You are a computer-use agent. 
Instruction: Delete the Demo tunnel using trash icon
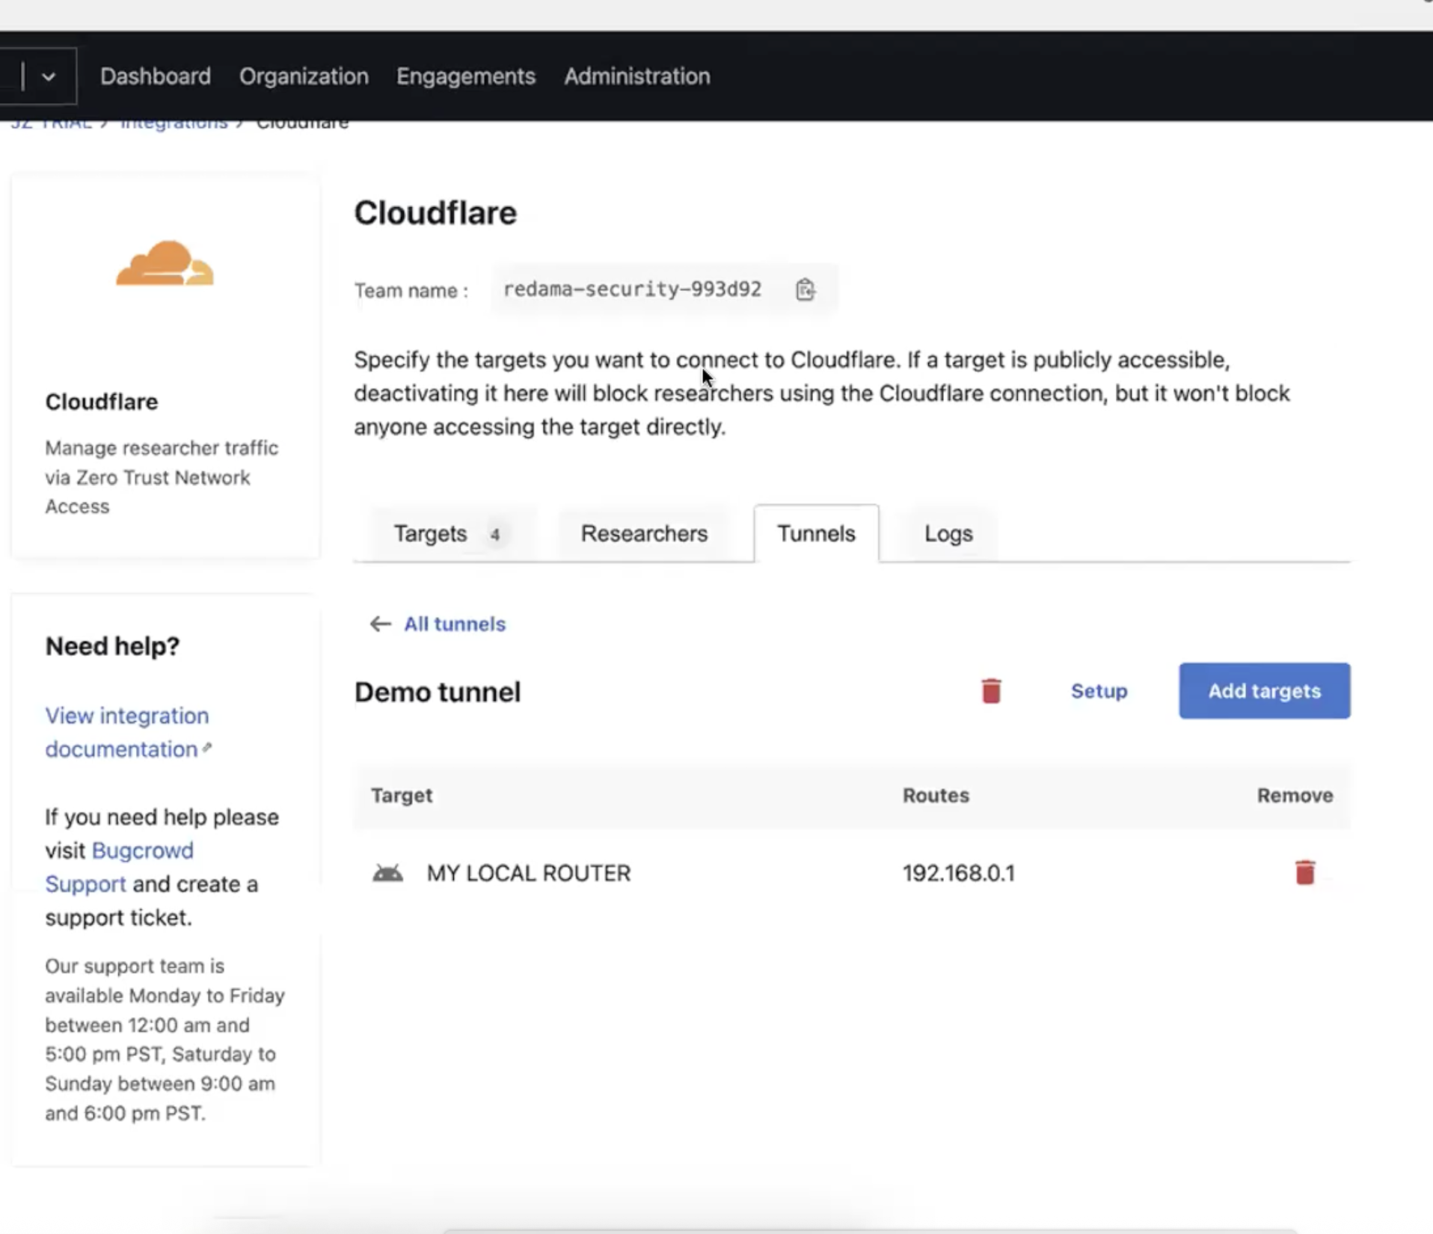991,691
